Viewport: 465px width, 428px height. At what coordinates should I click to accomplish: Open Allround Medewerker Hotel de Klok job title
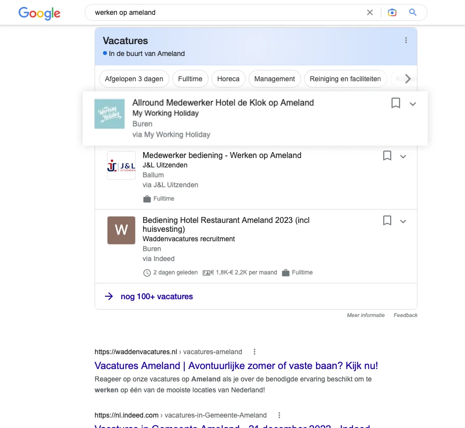223,103
